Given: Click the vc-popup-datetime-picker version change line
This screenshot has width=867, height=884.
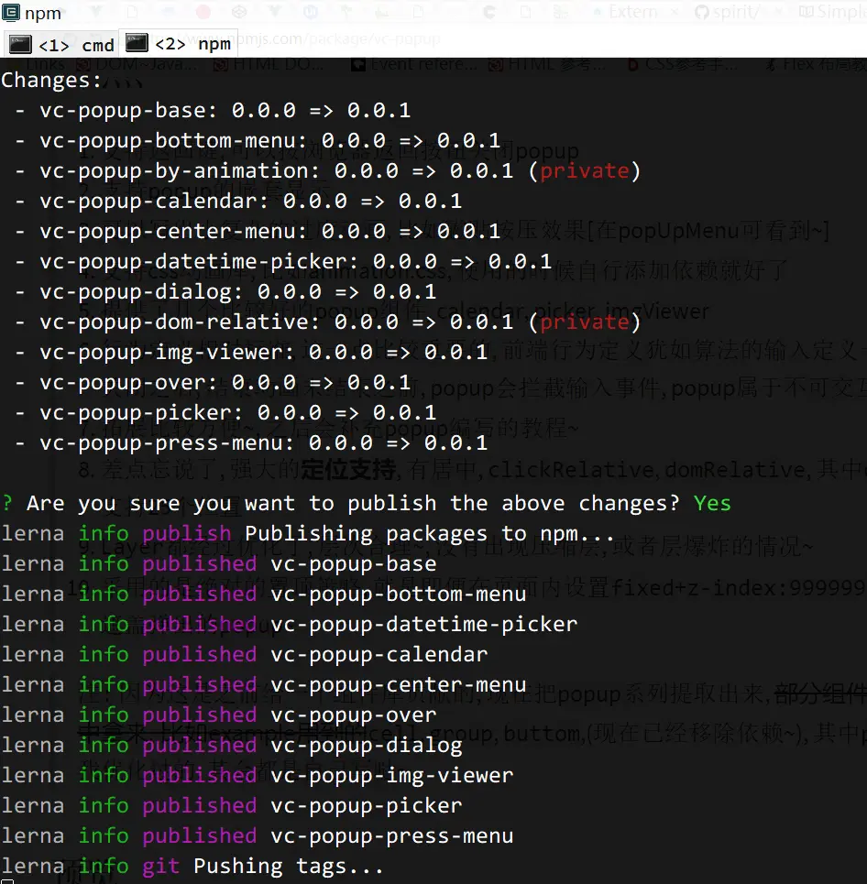Looking at the screenshot, I should tap(284, 262).
